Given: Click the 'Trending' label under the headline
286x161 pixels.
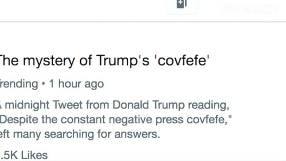Looking at the screenshot, I should pyautogui.click(x=19, y=84).
